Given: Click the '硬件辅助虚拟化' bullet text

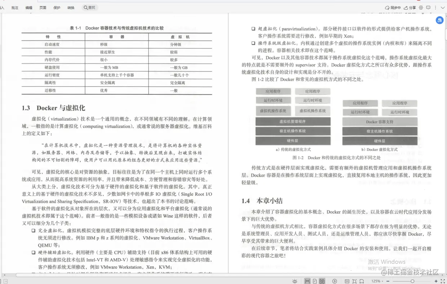Looking at the screenshot, I should coord(55,252).
